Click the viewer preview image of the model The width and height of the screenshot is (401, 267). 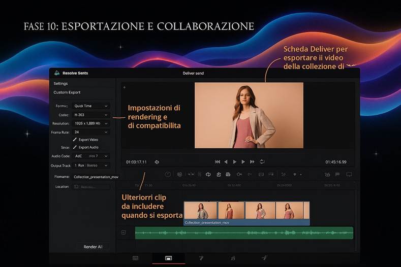[x=249, y=115]
